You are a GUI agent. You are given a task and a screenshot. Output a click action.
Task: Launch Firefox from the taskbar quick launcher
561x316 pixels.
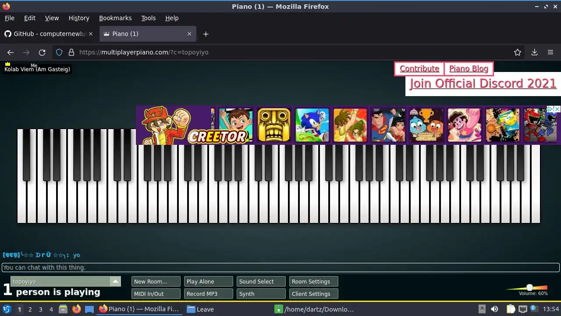point(77,309)
